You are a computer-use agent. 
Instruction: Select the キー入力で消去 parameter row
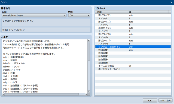click(x=133, y=66)
